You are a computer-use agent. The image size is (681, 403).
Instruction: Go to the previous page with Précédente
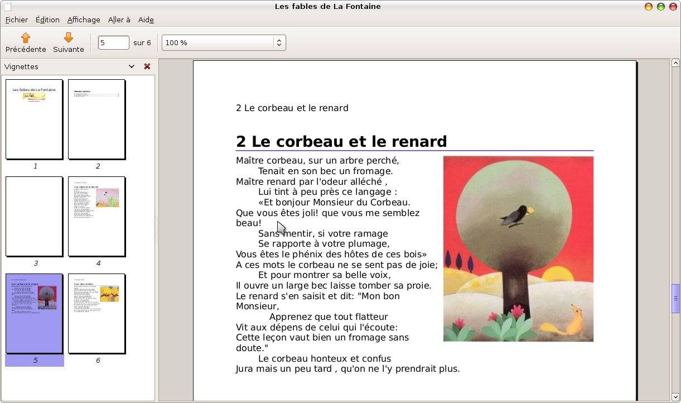[x=26, y=43]
